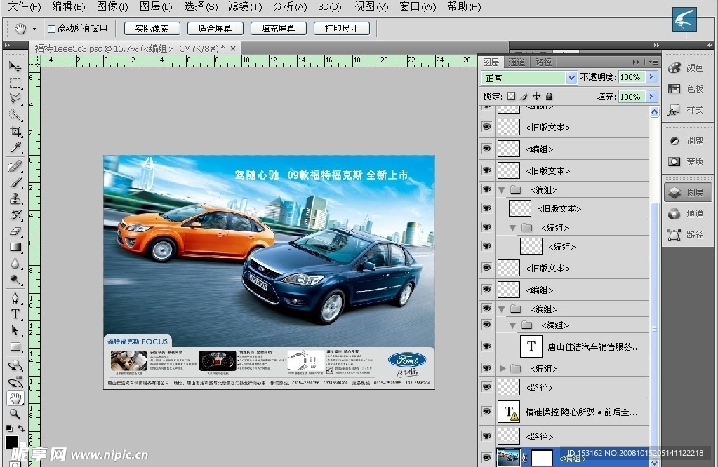Open the 窗口 menu
This screenshot has width=718, height=467.
(418, 6)
